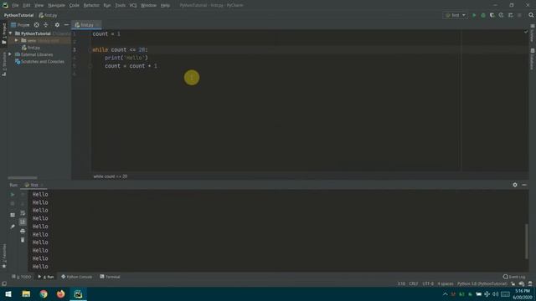Expand the venv folder in project tree
This screenshot has width=536, height=301.
coord(16,41)
